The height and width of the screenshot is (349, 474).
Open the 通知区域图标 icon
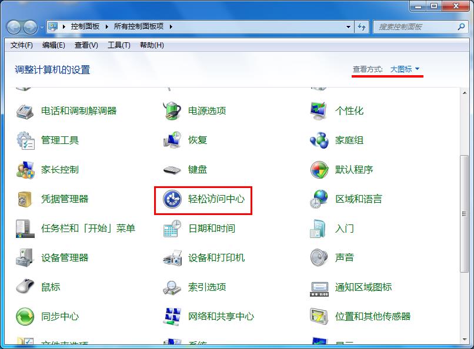click(x=319, y=289)
